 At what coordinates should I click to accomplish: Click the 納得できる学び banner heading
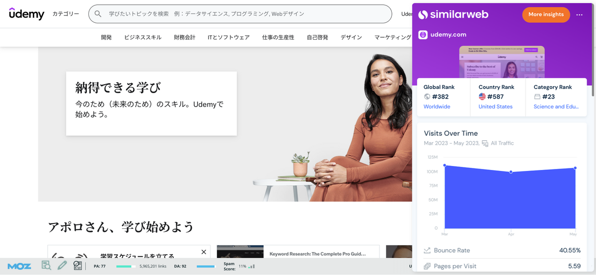coord(118,88)
